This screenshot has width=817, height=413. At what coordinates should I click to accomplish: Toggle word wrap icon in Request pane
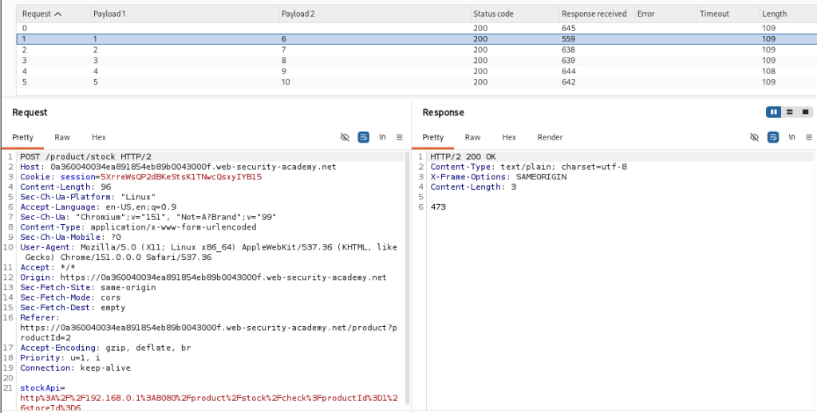pyautogui.click(x=363, y=137)
